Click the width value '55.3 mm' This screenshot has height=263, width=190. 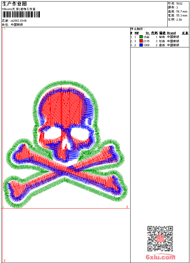coord(182,16)
